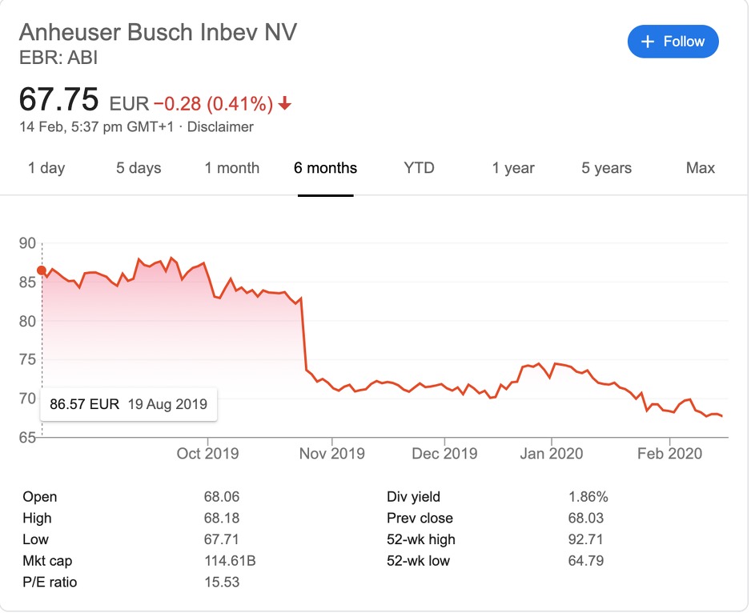Click the red down arrow icon
Viewport: 751px width, 613px height.
click(285, 104)
